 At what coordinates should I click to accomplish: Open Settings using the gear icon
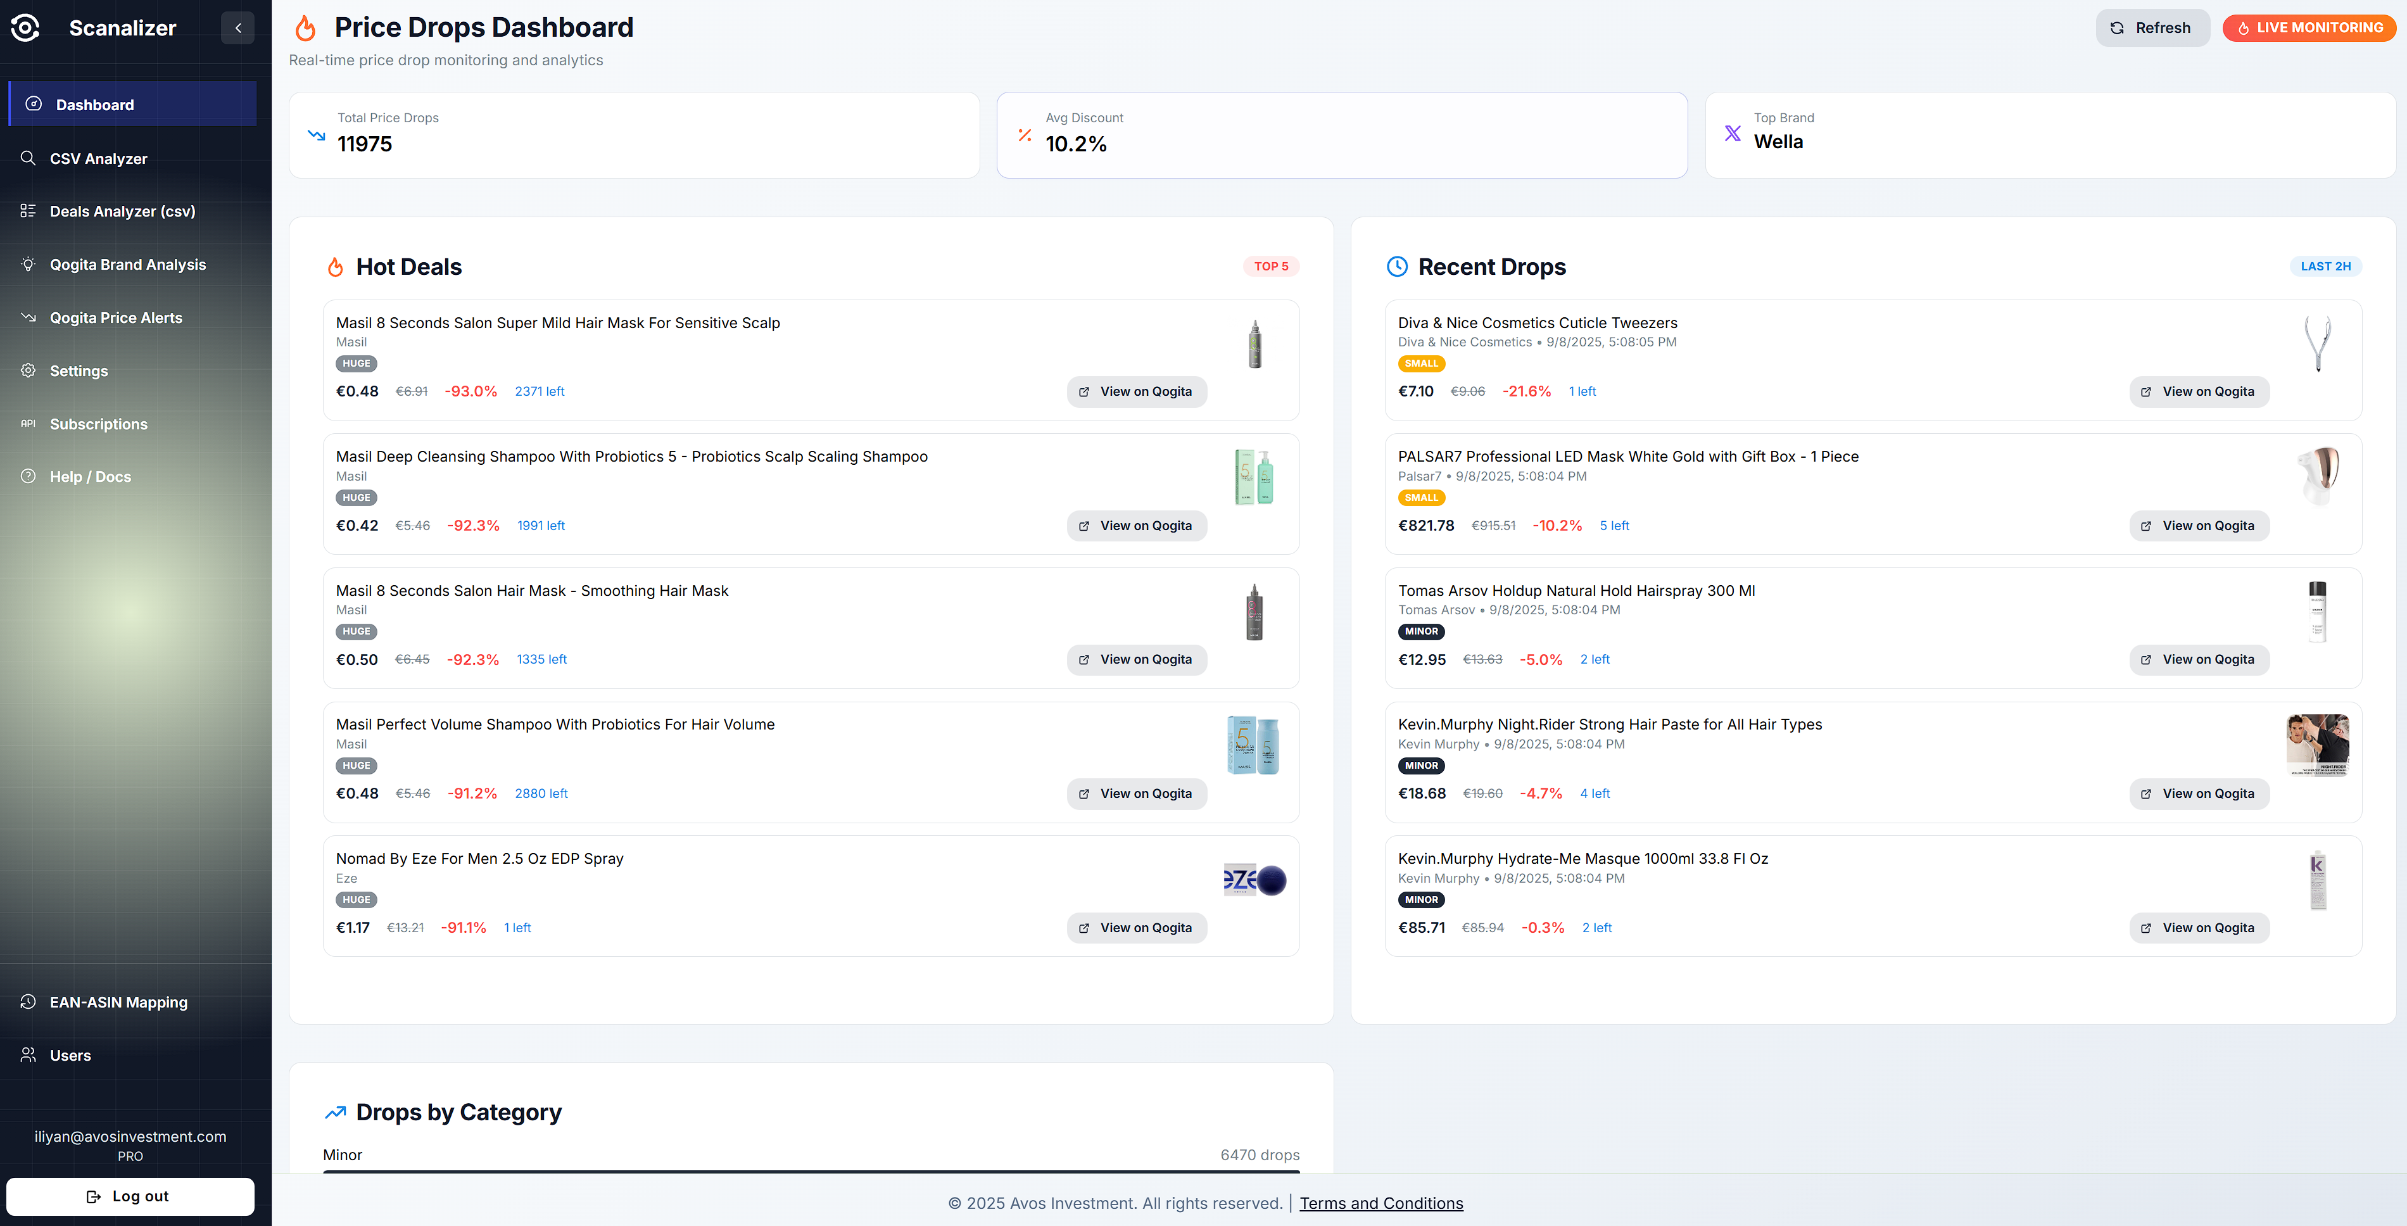[28, 370]
